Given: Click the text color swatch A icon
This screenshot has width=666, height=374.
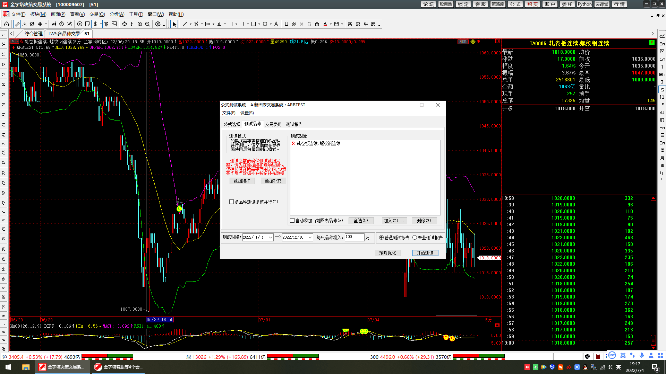Looking at the screenshot, I should pyautogui.click(x=325, y=24).
